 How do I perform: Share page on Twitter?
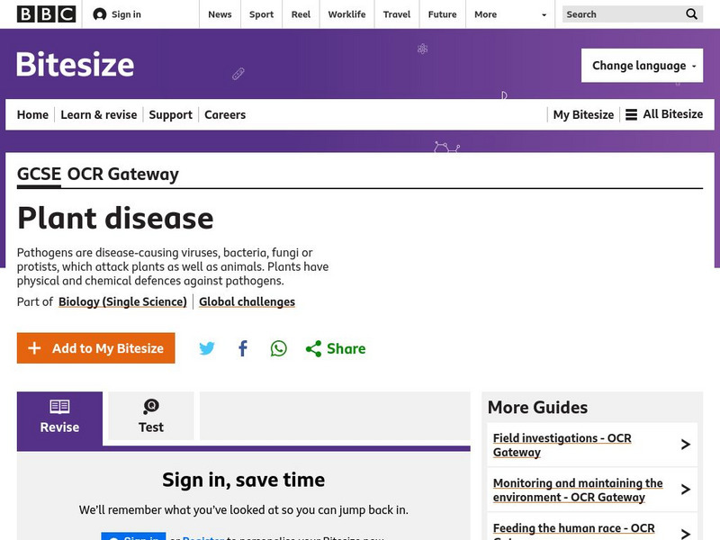click(207, 348)
